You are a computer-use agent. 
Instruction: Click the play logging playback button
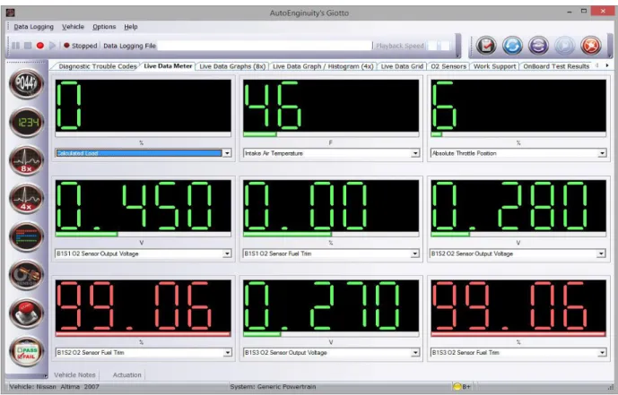tap(52, 46)
